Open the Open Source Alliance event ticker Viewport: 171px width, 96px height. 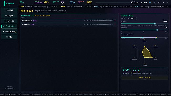click(39, 7)
